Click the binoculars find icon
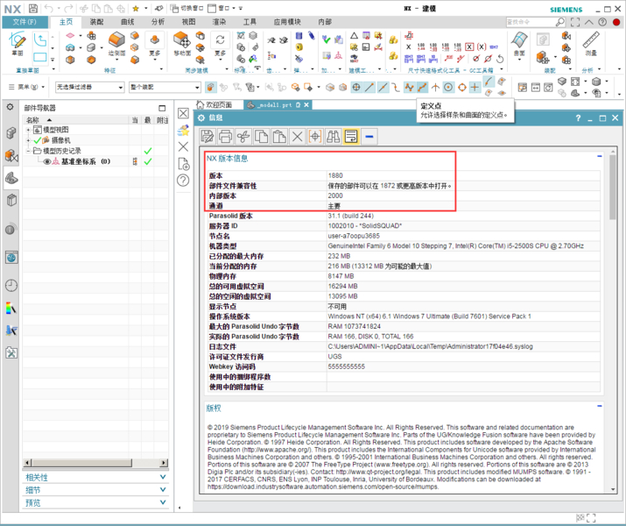This screenshot has height=526, width=626. click(334, 136)
